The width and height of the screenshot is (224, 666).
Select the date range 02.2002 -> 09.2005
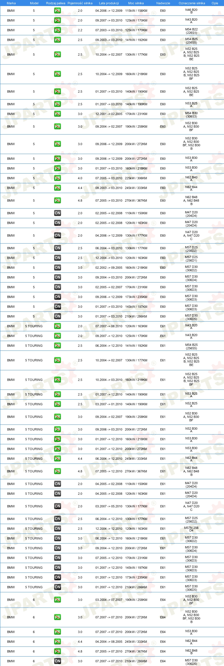tap(109, 268)
